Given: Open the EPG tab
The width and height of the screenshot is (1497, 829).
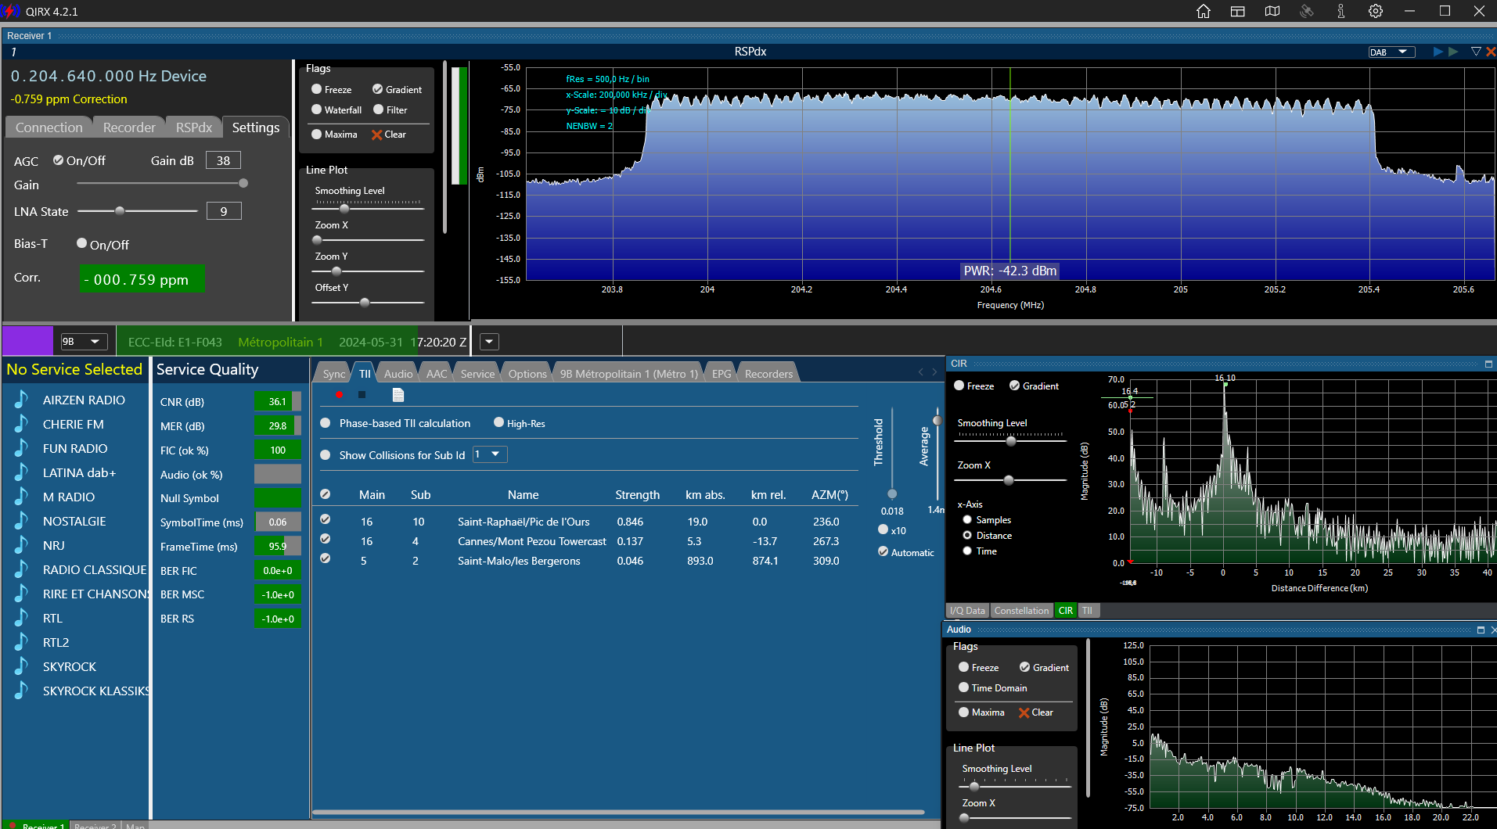Looking at the screenshot, I should pos(722,374).
